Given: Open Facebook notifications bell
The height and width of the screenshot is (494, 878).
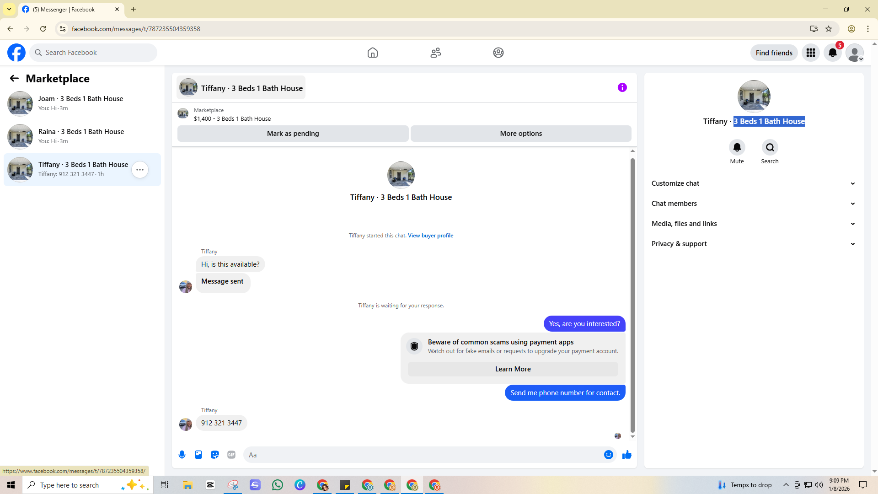Looking at the screenshot, I should 833,53.
